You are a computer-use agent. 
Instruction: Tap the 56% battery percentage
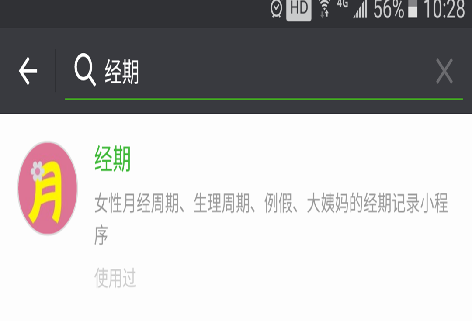389,9
